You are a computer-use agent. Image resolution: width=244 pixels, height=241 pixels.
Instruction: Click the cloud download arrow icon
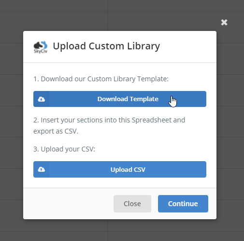click(42, 99)
